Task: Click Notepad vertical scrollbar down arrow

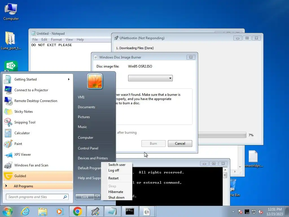Action: [240, 167]
